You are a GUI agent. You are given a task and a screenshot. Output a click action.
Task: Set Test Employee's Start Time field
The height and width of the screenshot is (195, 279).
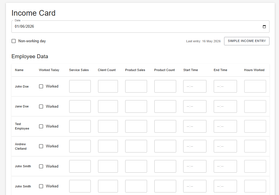pos(195,126)
